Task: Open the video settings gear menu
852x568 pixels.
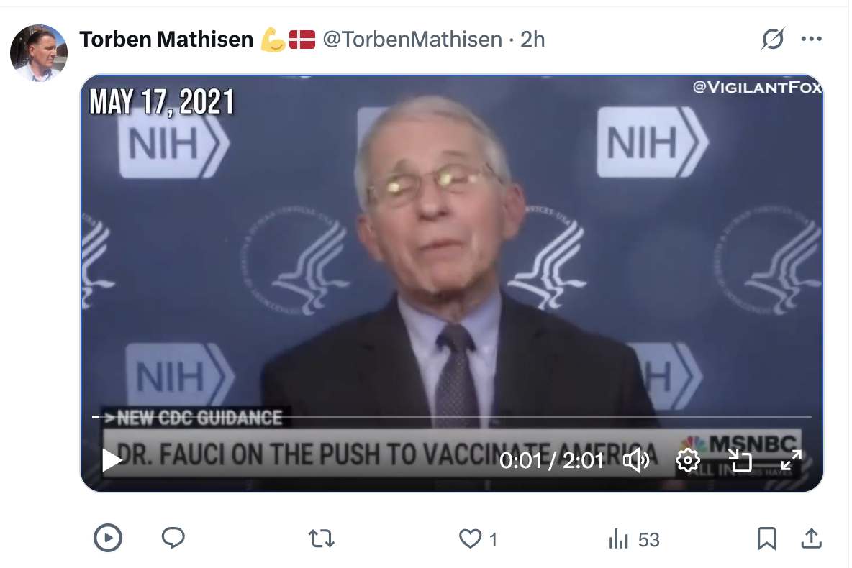Action: point(688,460)
